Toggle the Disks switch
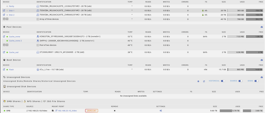This screenshot has width=265, height=113. click(x=257, y=81)
